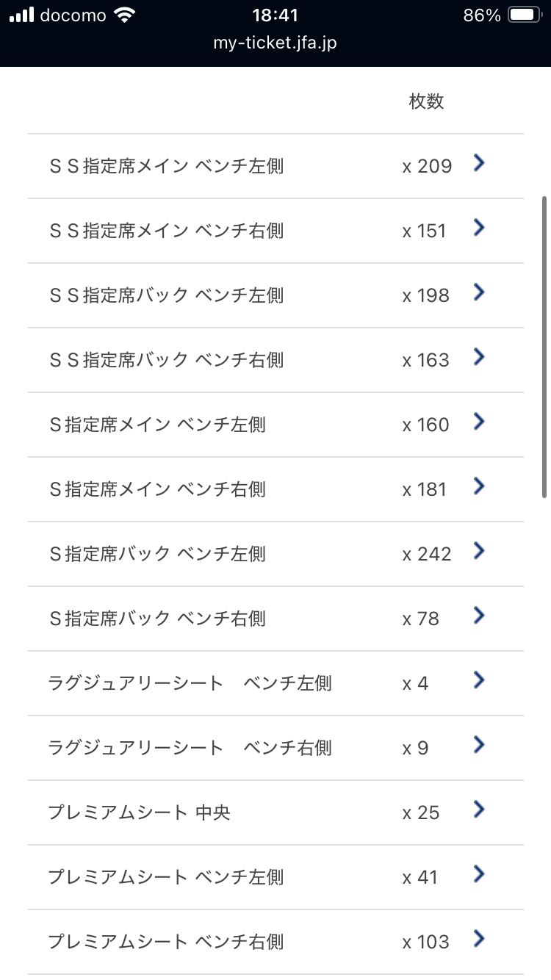This screenshot has width=551, height=980.
Task: Open ＳＳ指定席メイン ベンチ左側 seat listing
Action: point(166,167)
